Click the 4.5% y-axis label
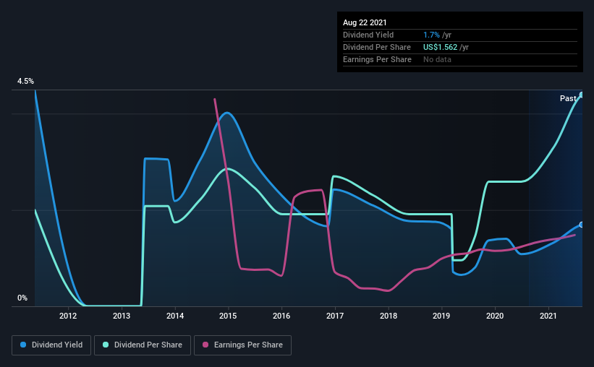 click(x=25, y=82)
